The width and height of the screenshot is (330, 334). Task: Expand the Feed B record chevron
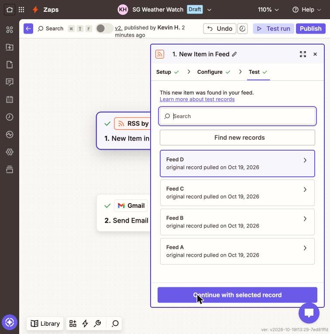click(x=305, y=219)
